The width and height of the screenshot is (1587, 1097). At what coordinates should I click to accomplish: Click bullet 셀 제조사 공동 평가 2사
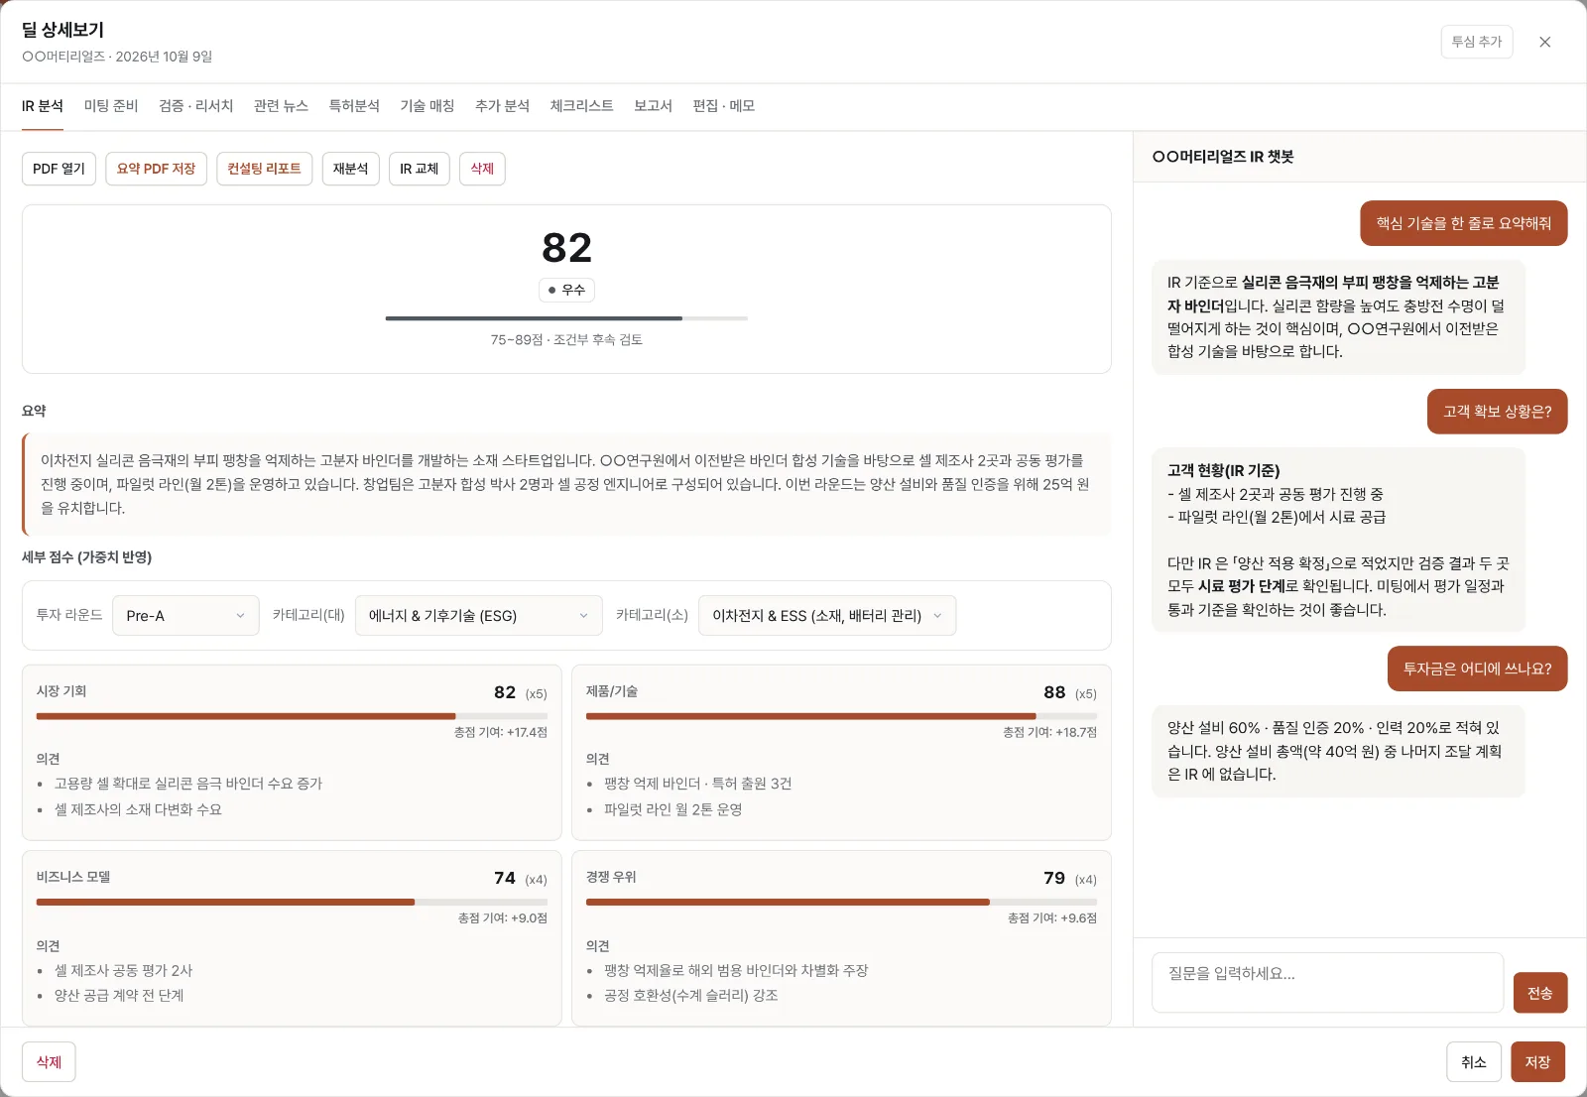point(123,970)
